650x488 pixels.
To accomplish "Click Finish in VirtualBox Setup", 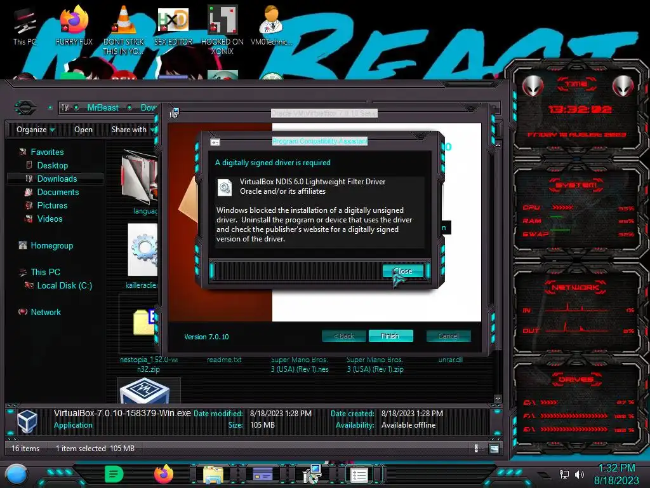I will 390,335.
